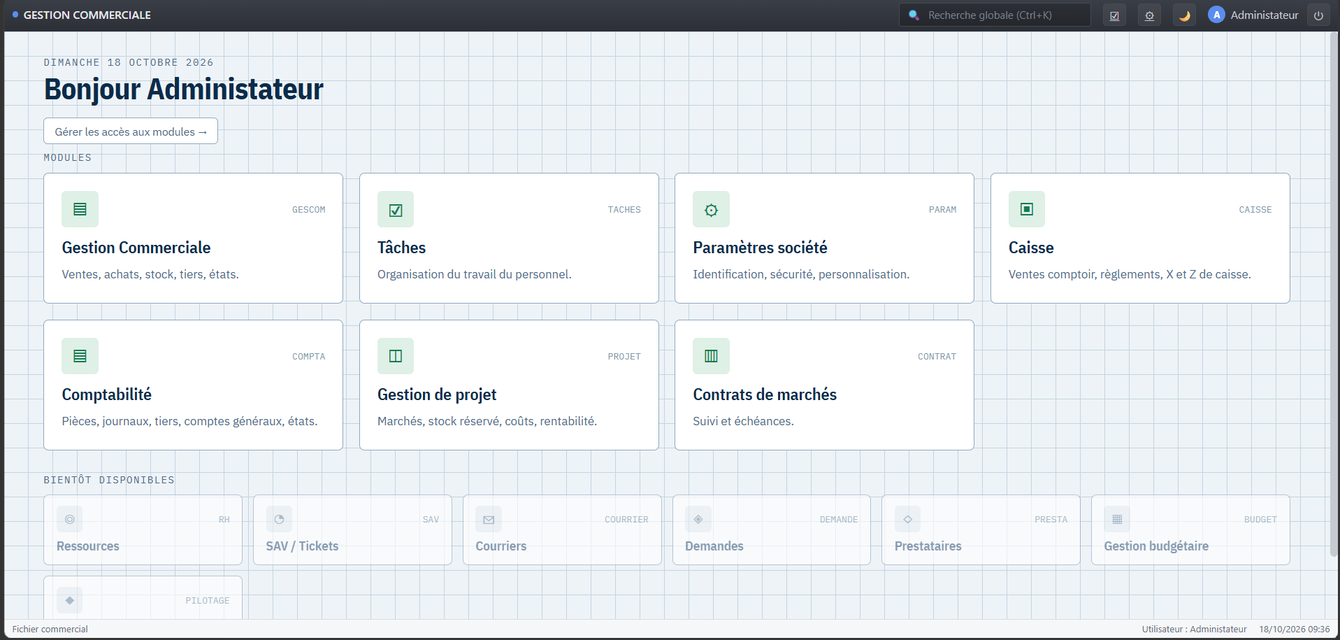Click the 'Fichier commercial' status bar text
This screenshot has width=1340, height=640.
click(50, 629)
